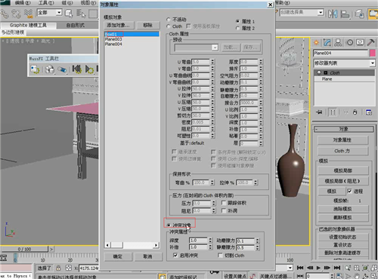Image resolution: width=378 pixels, height=279 pixels.
Task: Click the Pin Stack icon
Action: 319,112
